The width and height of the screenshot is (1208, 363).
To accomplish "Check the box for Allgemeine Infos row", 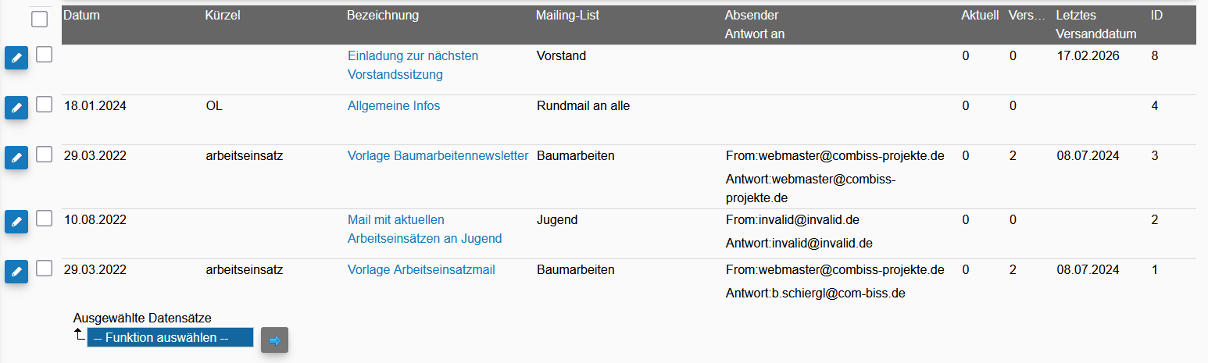I will (x=45, y=104).
